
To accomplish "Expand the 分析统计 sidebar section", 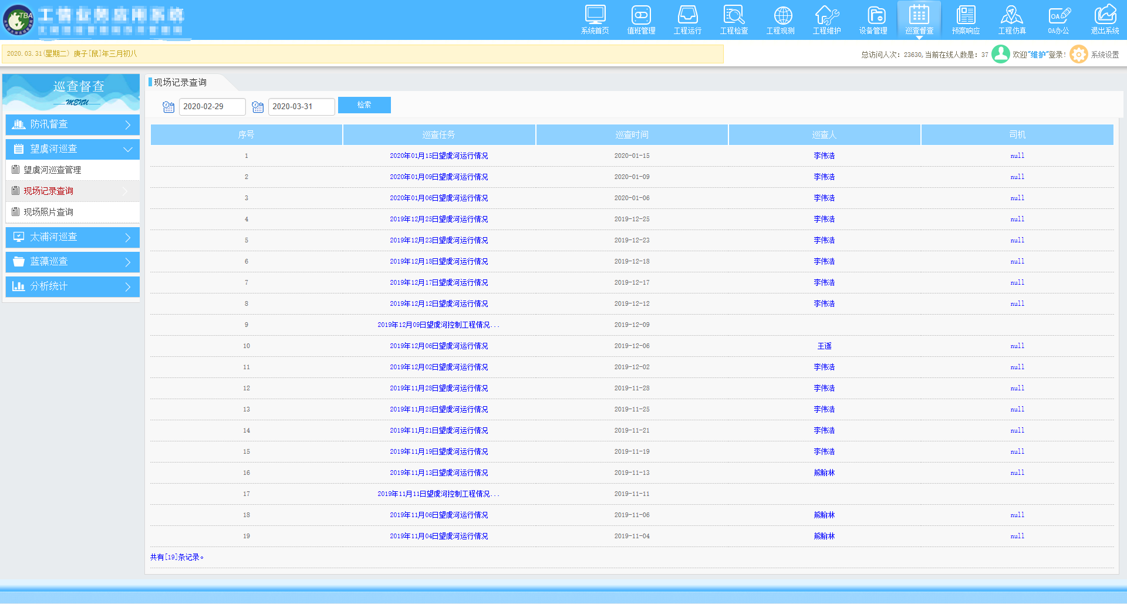I will [x=72, y=286].
